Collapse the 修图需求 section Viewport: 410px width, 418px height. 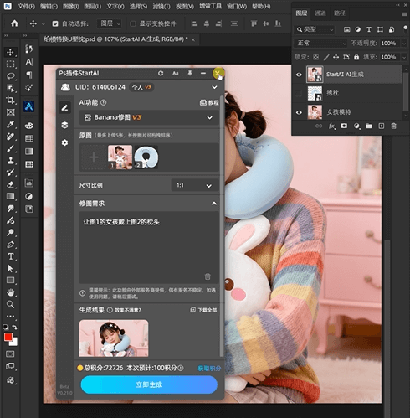click(x=214, y=204)
